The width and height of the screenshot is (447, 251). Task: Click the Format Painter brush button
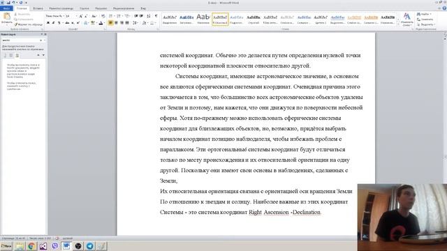point(28,24)
